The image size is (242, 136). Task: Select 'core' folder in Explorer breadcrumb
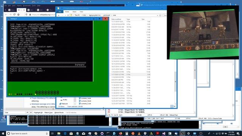pyautogui.click(x=114, y=15)
